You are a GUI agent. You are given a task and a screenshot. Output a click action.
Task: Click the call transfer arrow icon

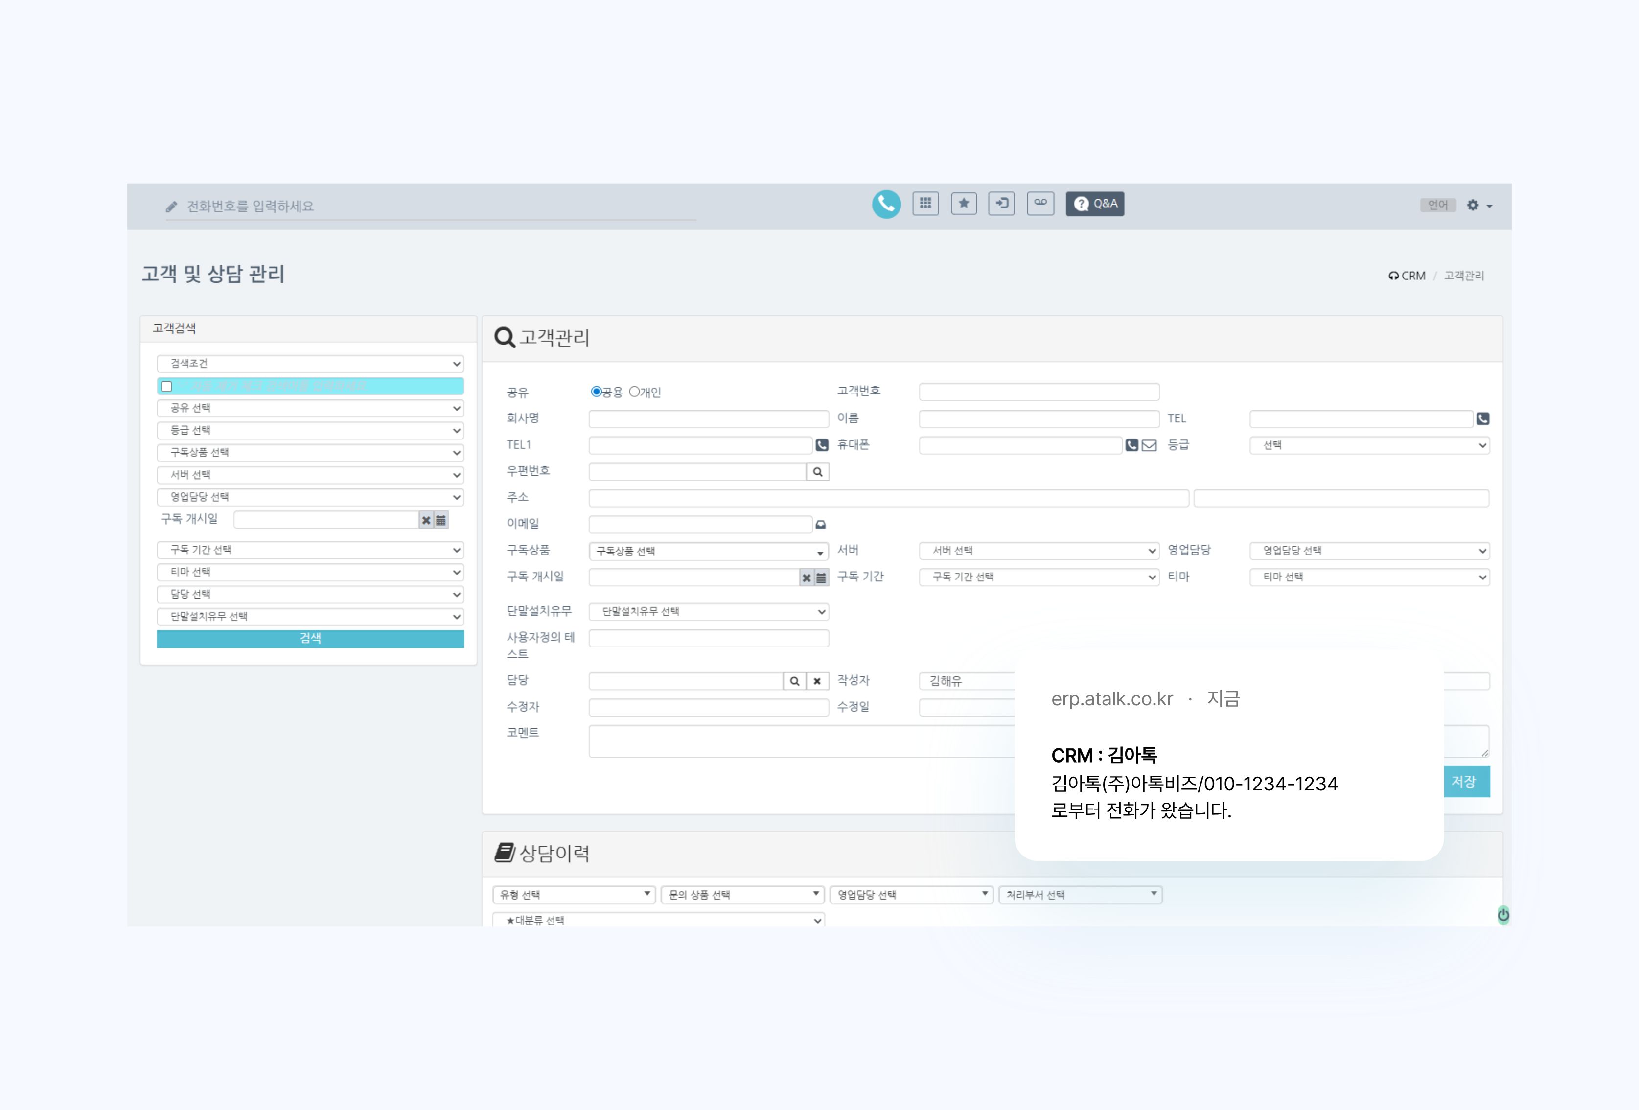[1001, 204]
